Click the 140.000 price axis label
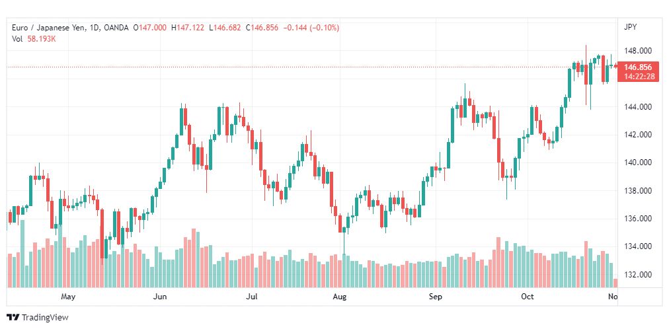 coord(637,163)
